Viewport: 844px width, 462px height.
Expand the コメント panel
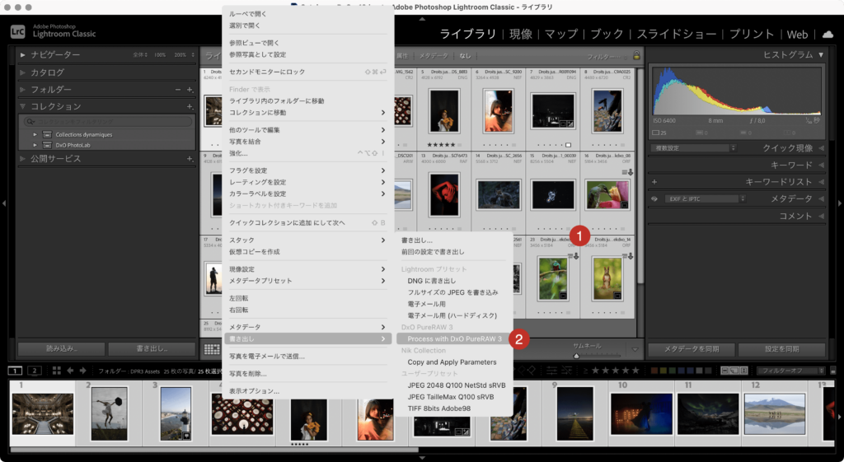tap(822, 216)
